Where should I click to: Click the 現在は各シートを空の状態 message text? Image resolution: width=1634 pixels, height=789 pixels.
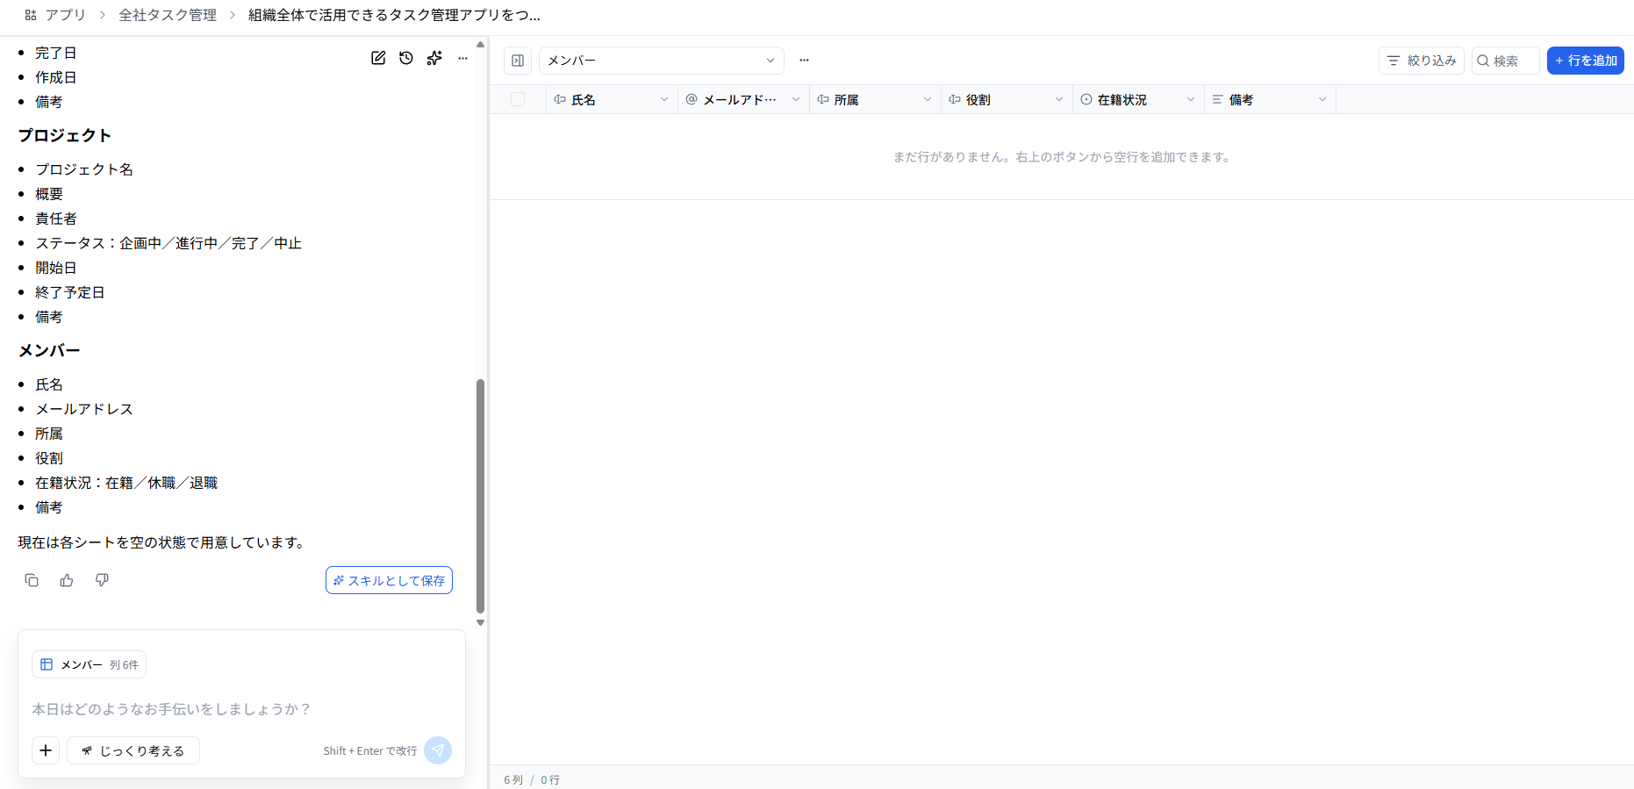(163, 542)
